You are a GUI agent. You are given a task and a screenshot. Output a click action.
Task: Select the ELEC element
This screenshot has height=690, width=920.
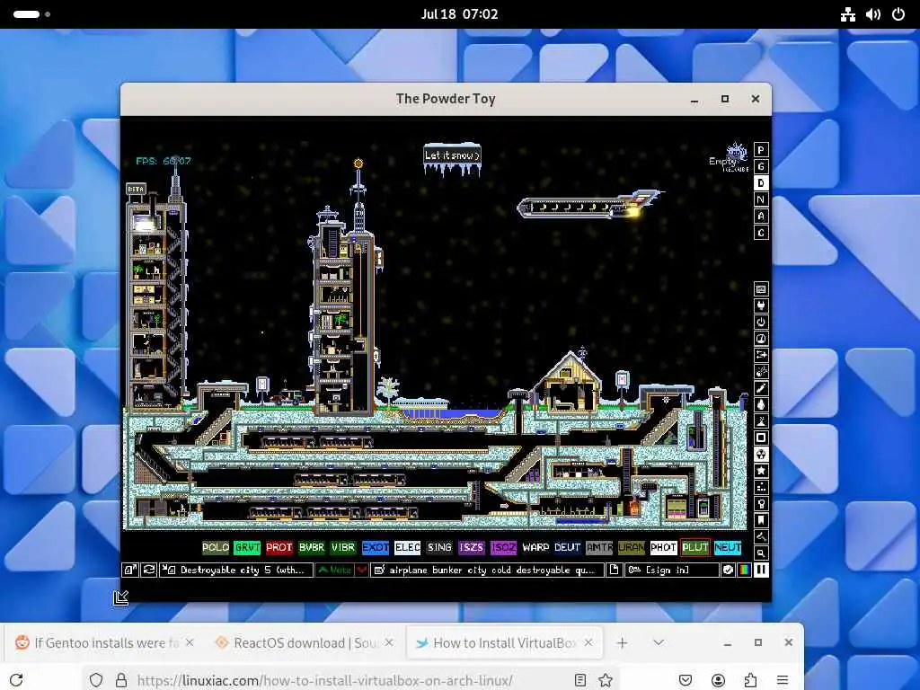407,547
